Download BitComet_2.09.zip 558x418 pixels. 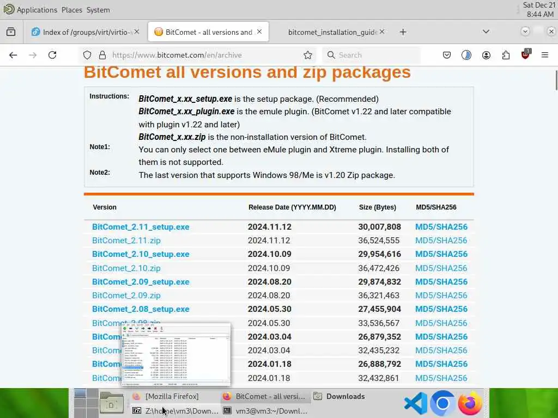[126, 296]
